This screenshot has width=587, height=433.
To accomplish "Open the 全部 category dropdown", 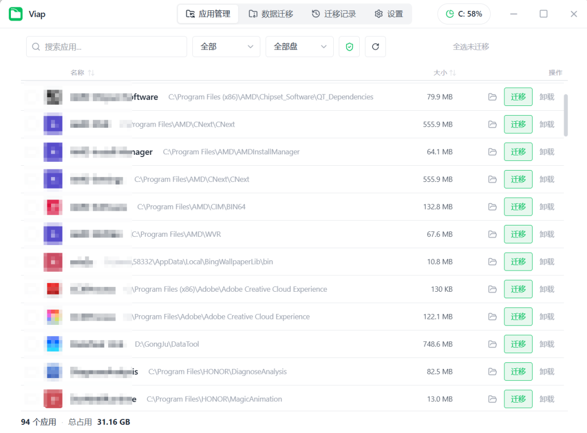I will click(226, 47).
